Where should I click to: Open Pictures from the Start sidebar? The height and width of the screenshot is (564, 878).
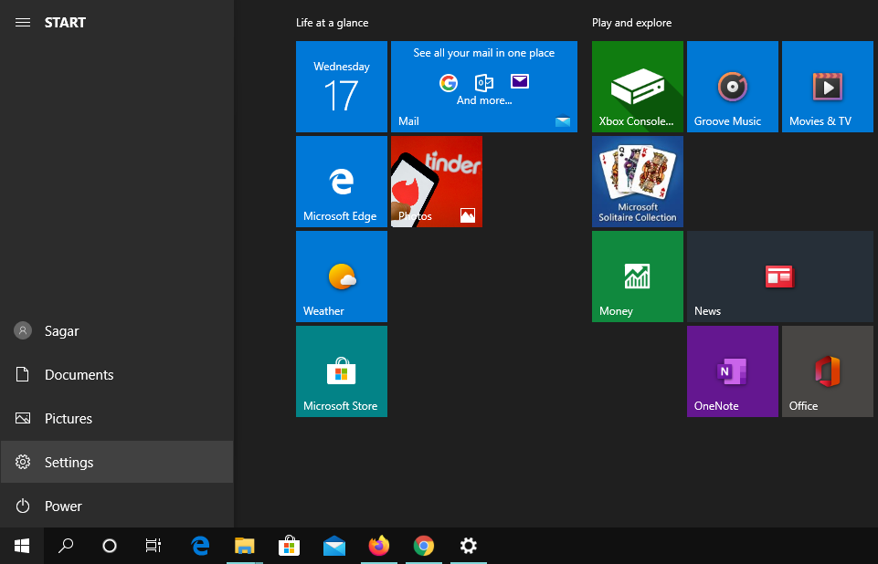pos(117,418)
